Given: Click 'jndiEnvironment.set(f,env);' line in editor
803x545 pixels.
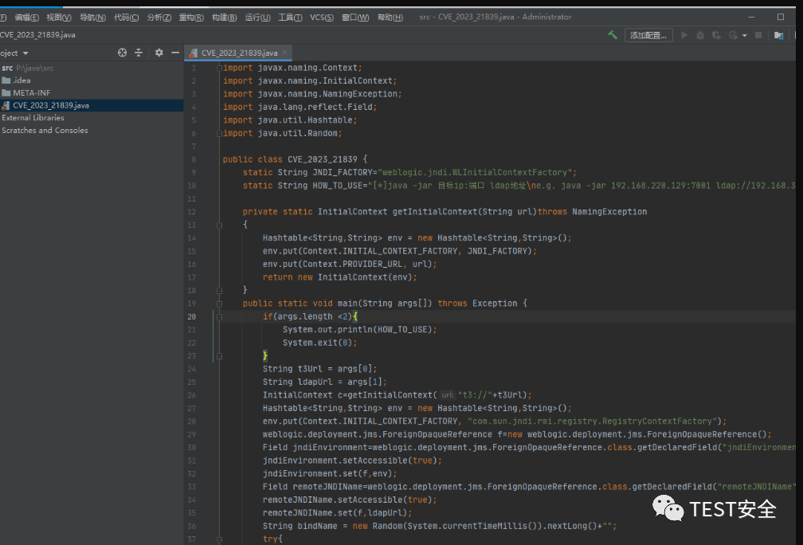Looking at the screenshot, I should (330, 474).
